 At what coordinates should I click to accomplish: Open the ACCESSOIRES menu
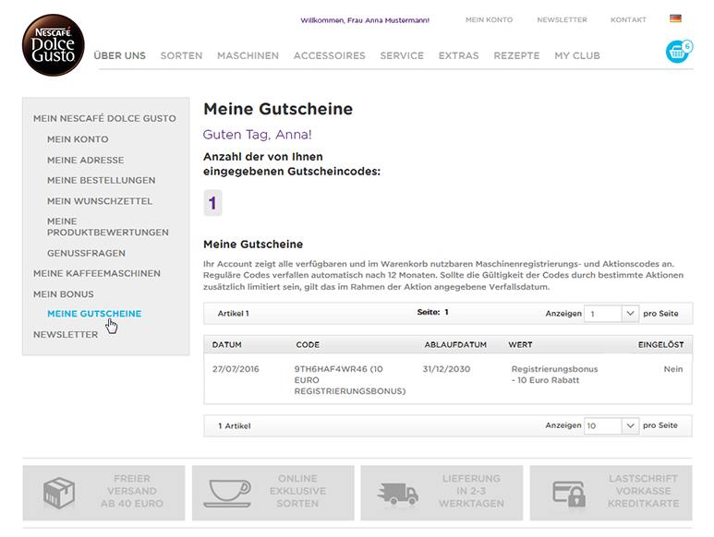click(329, 55)
